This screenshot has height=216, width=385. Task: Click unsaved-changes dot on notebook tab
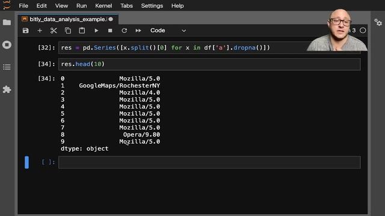pyautogui.click(x=111, y=19)
